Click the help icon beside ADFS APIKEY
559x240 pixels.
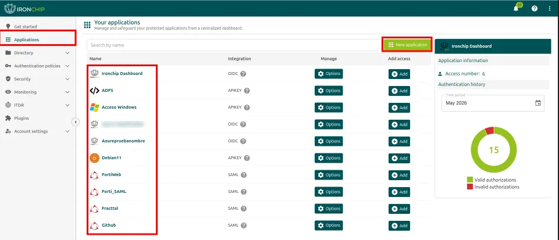pos(247,91)
